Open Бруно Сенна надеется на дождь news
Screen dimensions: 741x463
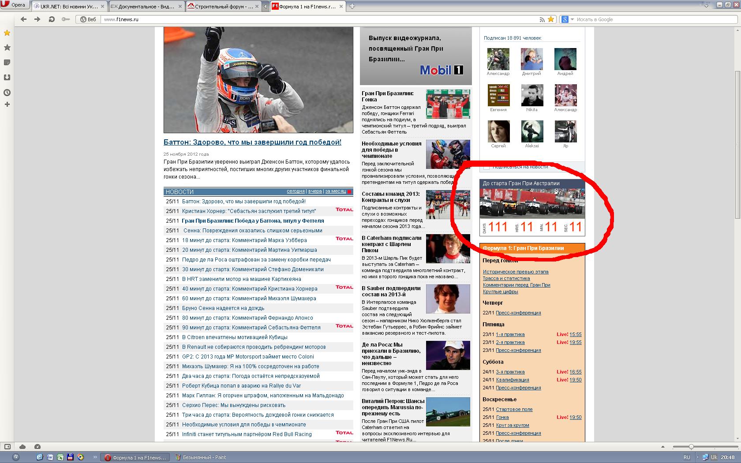(223, 308)
